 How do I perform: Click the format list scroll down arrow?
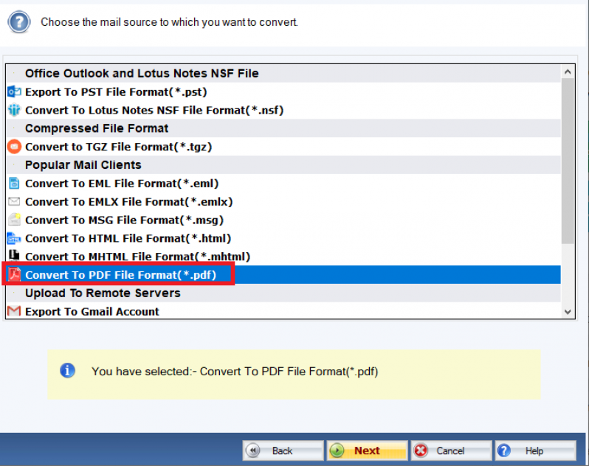point(568,312)
